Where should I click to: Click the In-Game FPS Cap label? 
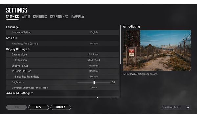pos(21,71)
